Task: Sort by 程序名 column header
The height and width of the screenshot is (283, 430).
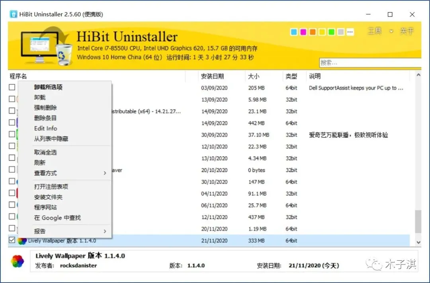Action: (96, 76)
